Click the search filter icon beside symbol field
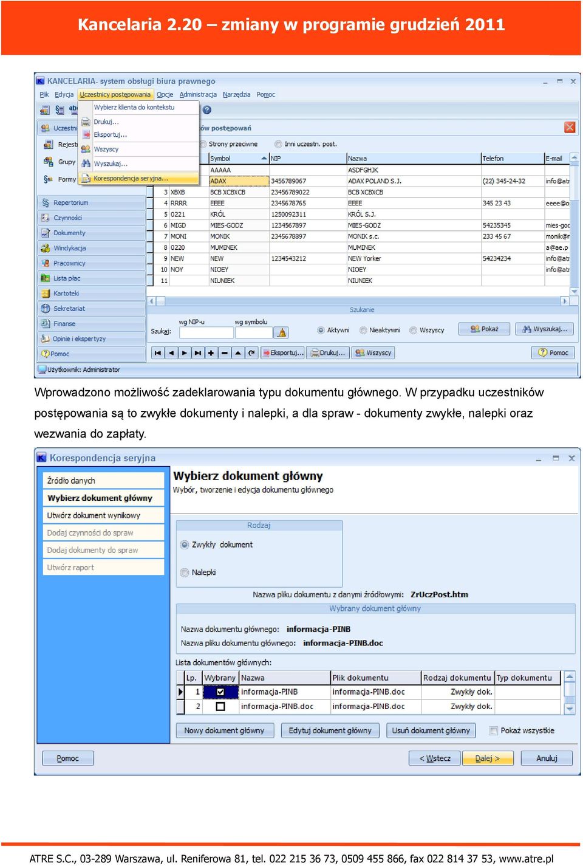 click(281, 332)
